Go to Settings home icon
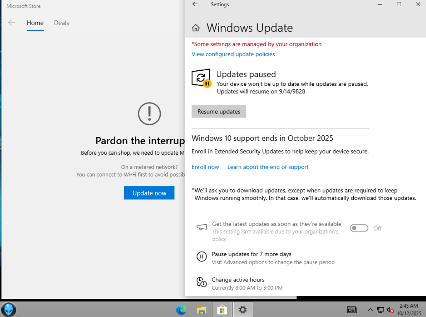The height and width of the screenshot is (317, 426). point(196,28)
